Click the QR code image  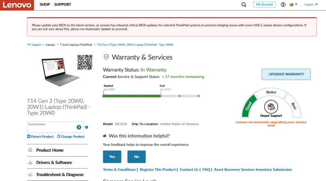85,62
